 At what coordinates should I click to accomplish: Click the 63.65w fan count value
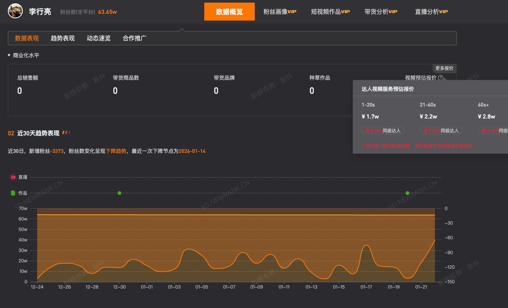[x=108, y=12]
